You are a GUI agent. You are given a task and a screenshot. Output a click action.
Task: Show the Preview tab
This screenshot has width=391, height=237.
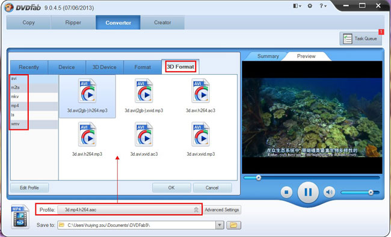[306, 56]
